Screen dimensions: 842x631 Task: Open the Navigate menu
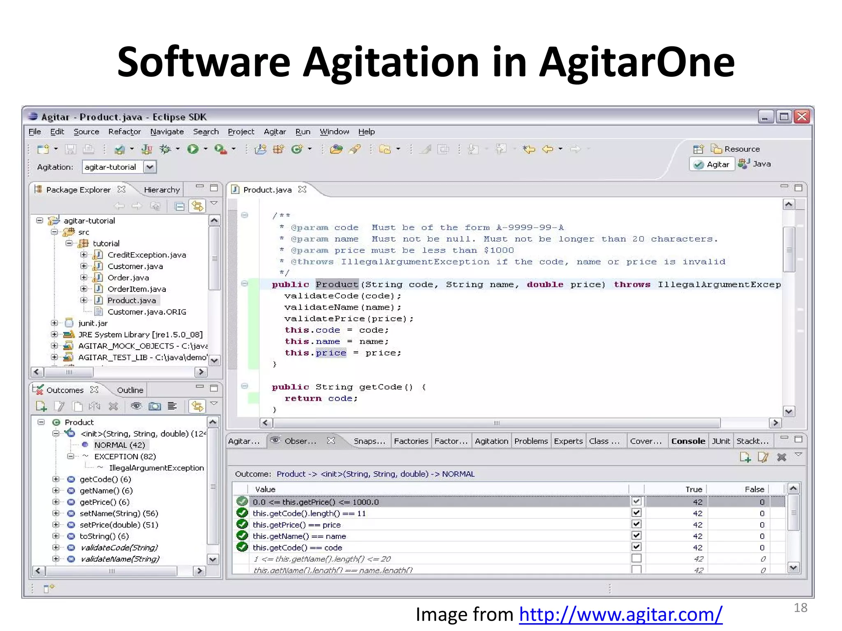(167, 132)
